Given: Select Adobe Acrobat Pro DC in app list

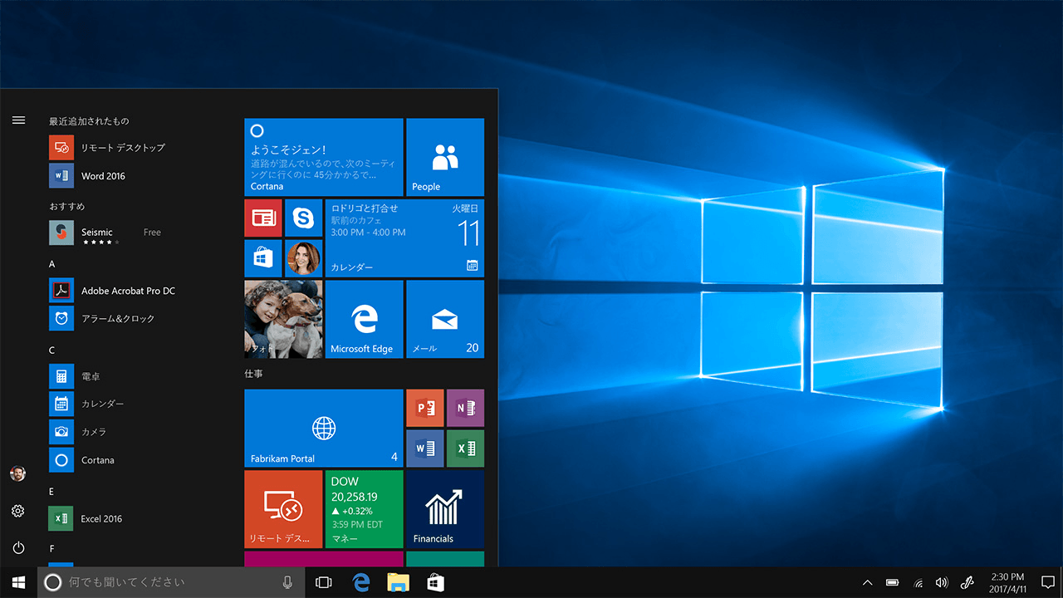Looking at the screenshot, I should [x=128, y=291].
